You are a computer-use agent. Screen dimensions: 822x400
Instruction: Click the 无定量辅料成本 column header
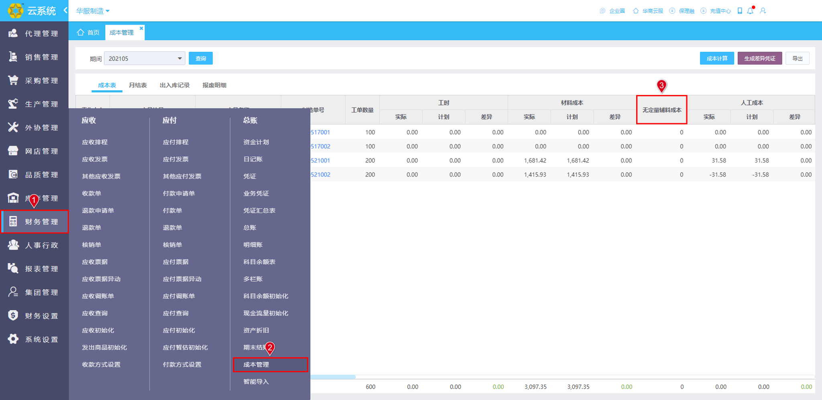click(x=662, y=110)
